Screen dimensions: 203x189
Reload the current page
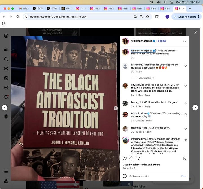pos(18,17)
